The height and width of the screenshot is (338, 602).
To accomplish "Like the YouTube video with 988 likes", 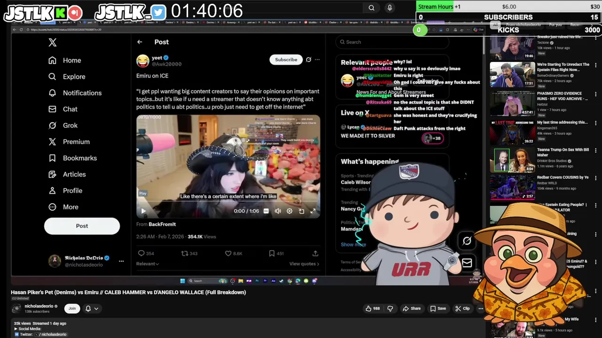I will (372, 308).
